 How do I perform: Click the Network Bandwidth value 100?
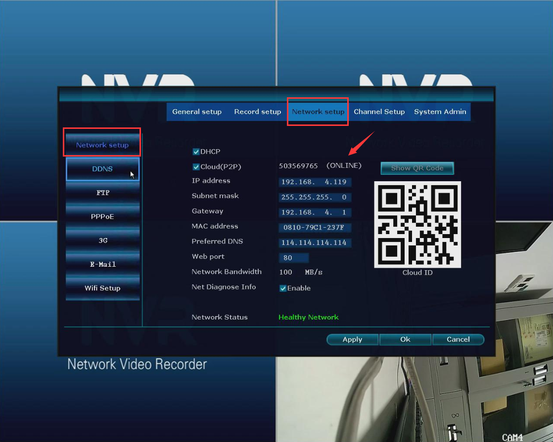286,272
